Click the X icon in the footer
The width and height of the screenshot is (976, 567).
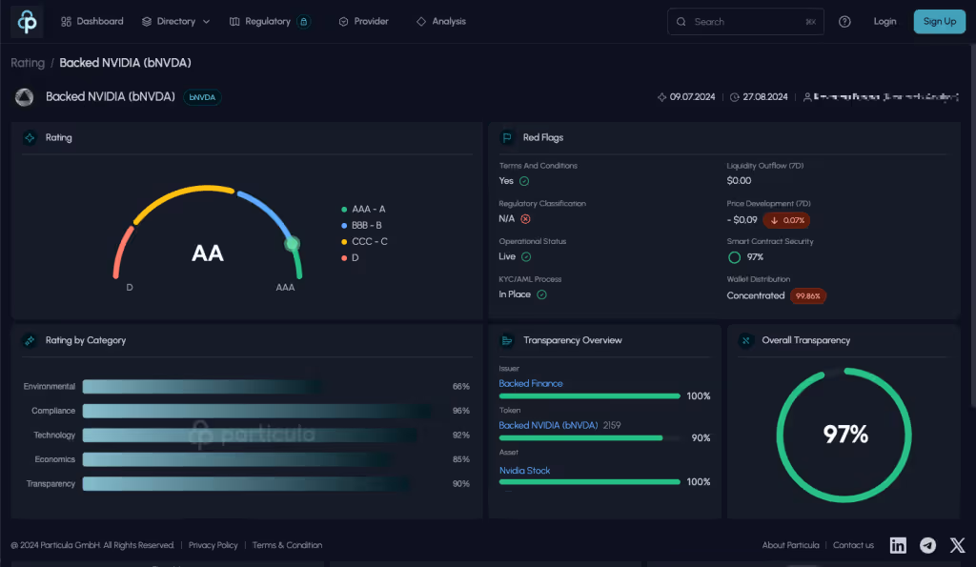pyautogui.click(x=956, y=545)
